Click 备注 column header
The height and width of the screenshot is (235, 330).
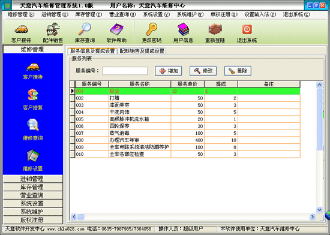tap(269, 84)
